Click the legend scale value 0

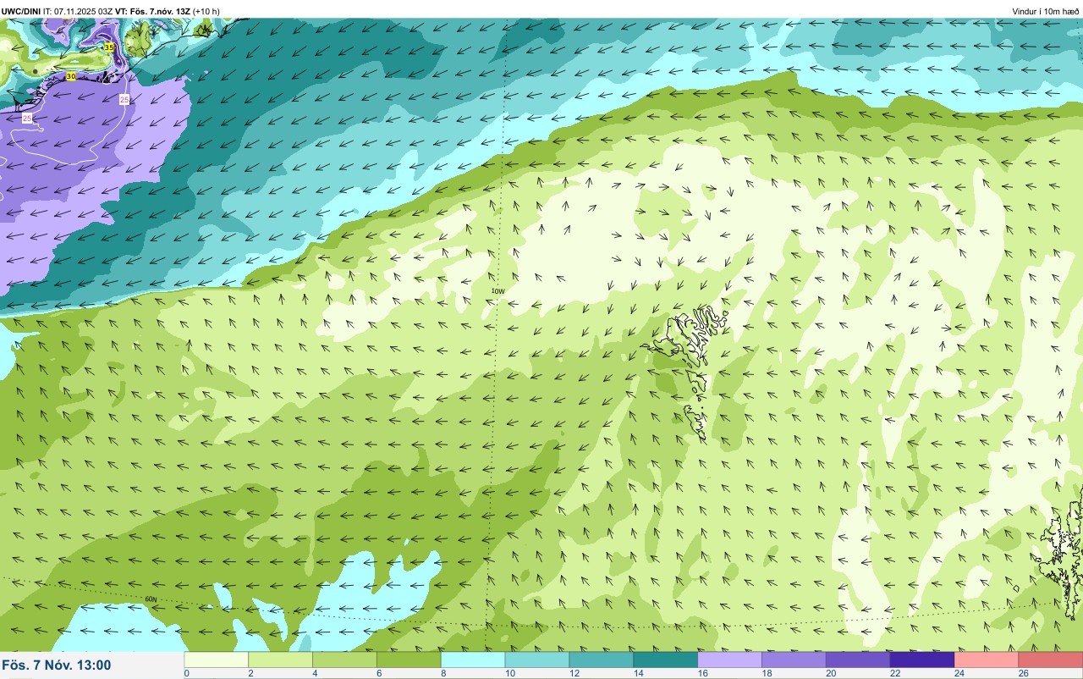(x=186, y=673)
